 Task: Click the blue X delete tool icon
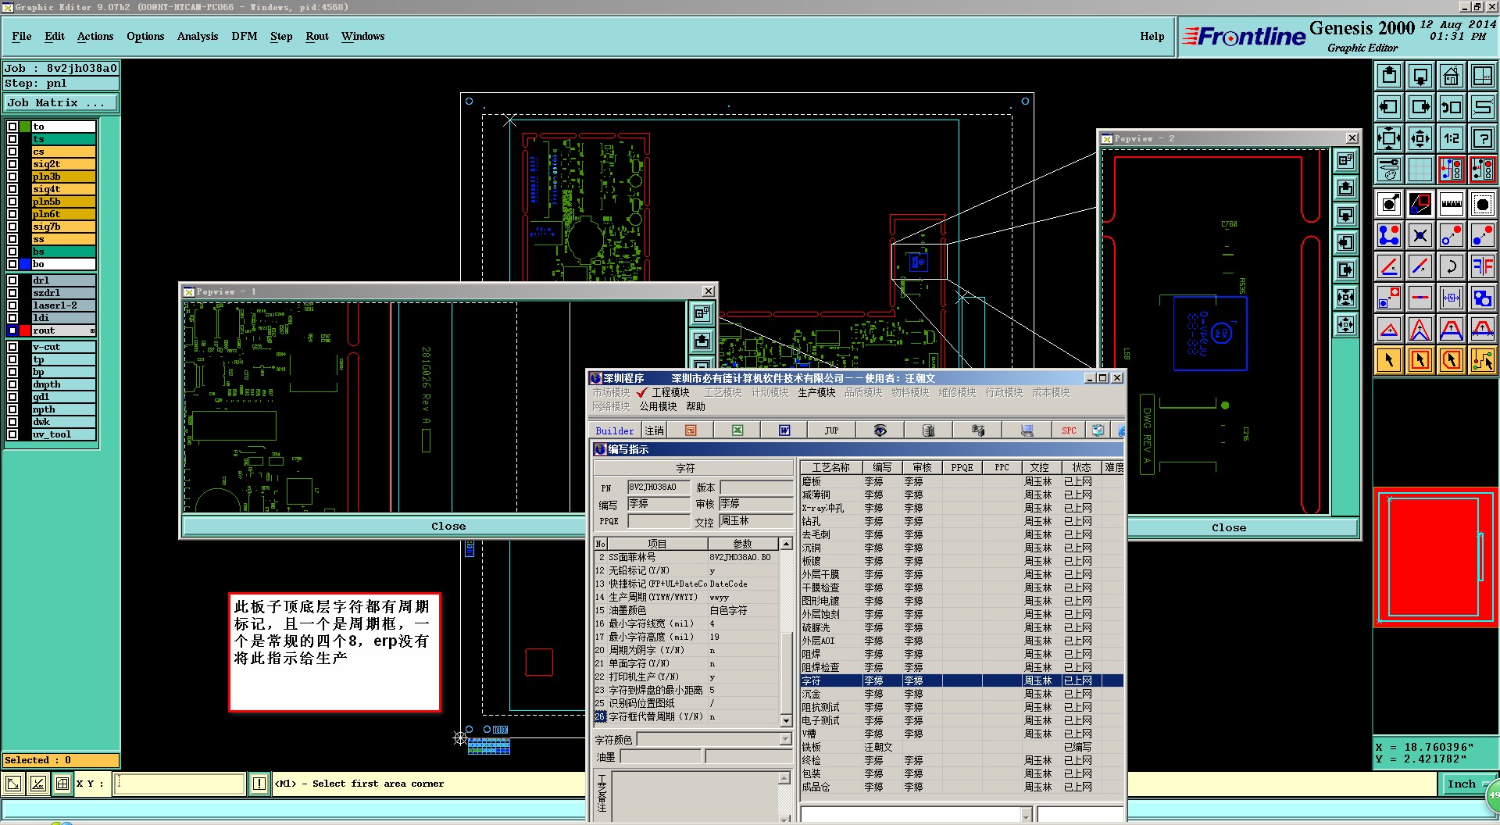(1420, 236)
